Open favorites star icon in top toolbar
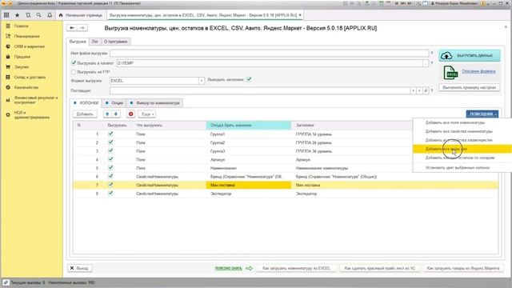 [17, 15]
